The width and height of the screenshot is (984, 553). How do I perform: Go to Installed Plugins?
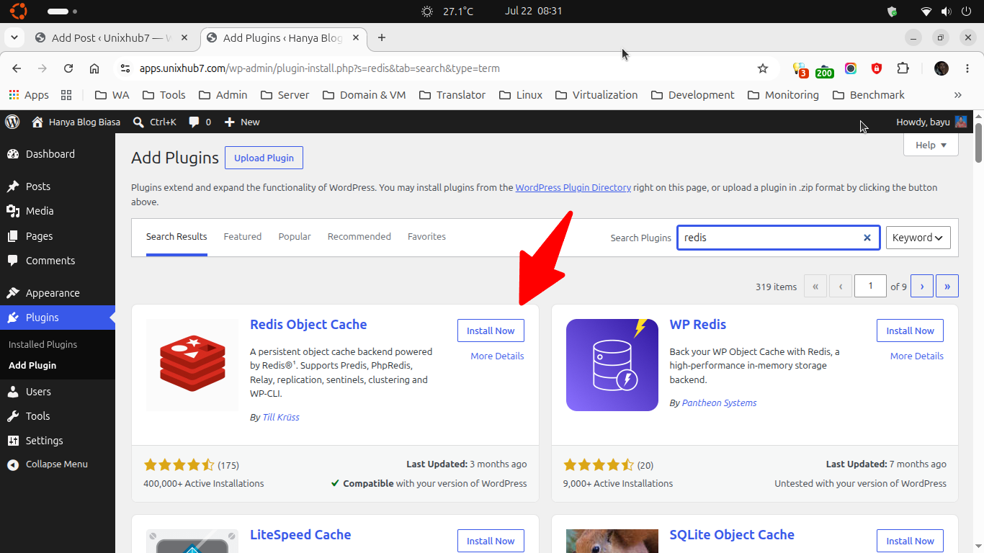[x=43, y=344]
